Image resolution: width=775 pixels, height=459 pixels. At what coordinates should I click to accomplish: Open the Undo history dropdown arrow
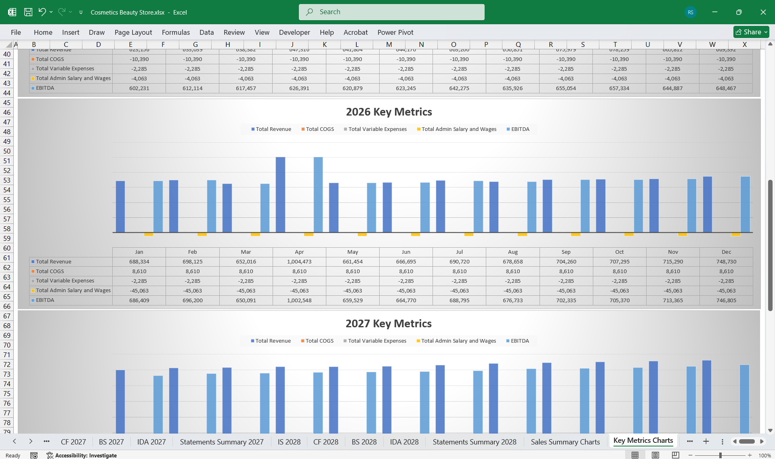(51, 12)
